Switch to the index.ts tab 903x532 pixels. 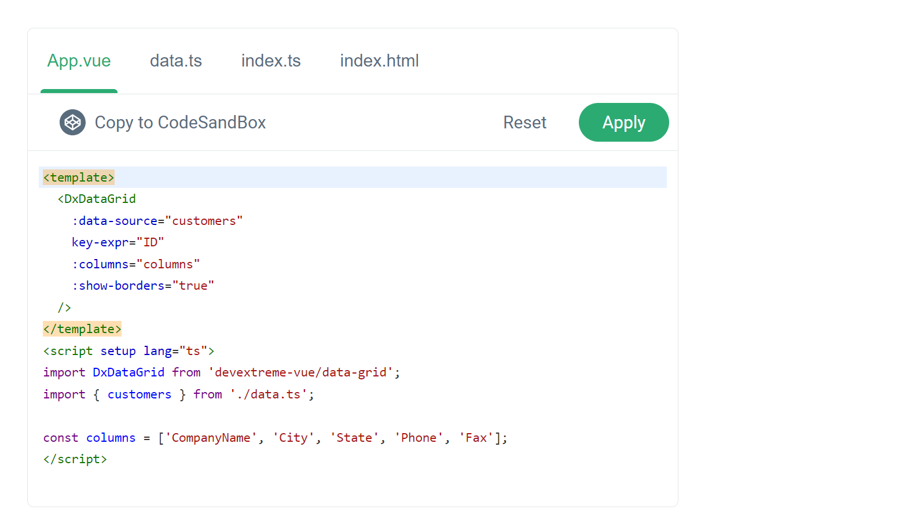[270, 61]
